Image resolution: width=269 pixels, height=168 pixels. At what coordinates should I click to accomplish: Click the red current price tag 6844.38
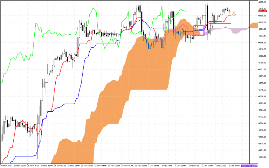tap(262, 11)
